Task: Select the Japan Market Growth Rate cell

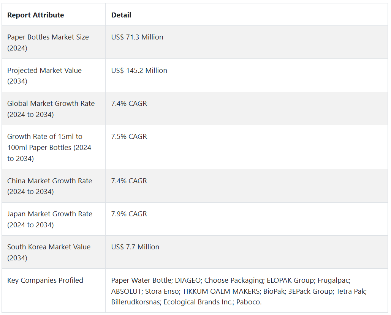Action: 53,219
